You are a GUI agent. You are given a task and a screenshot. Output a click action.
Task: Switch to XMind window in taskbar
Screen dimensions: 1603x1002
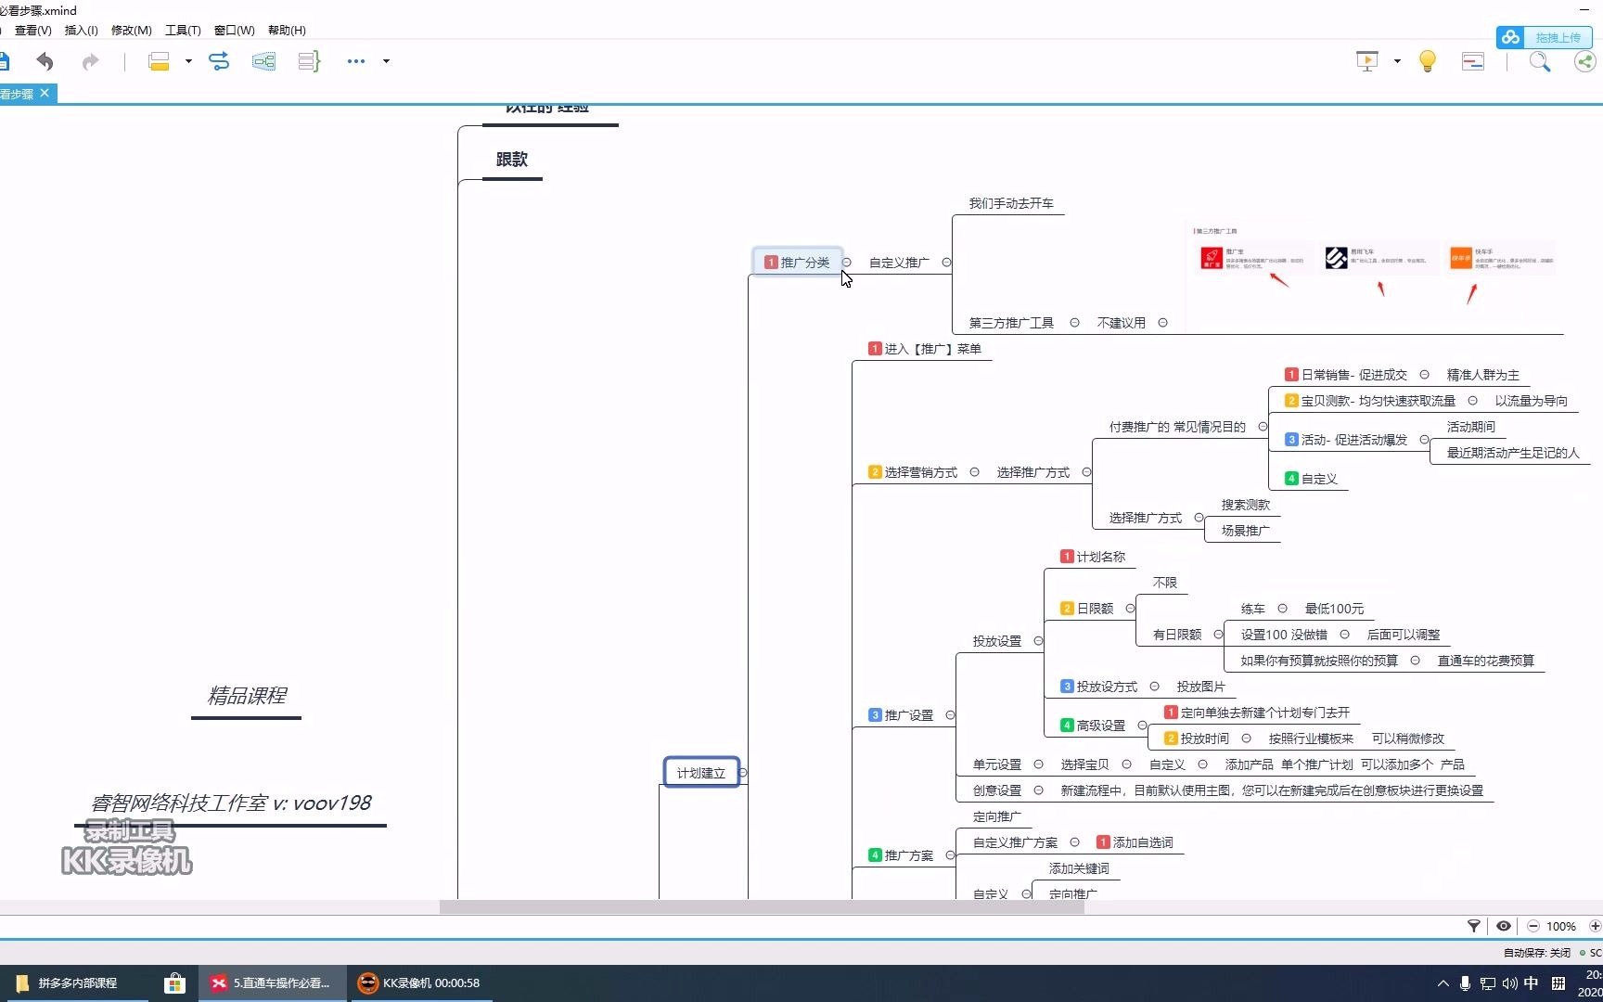[x=271, y=983]
